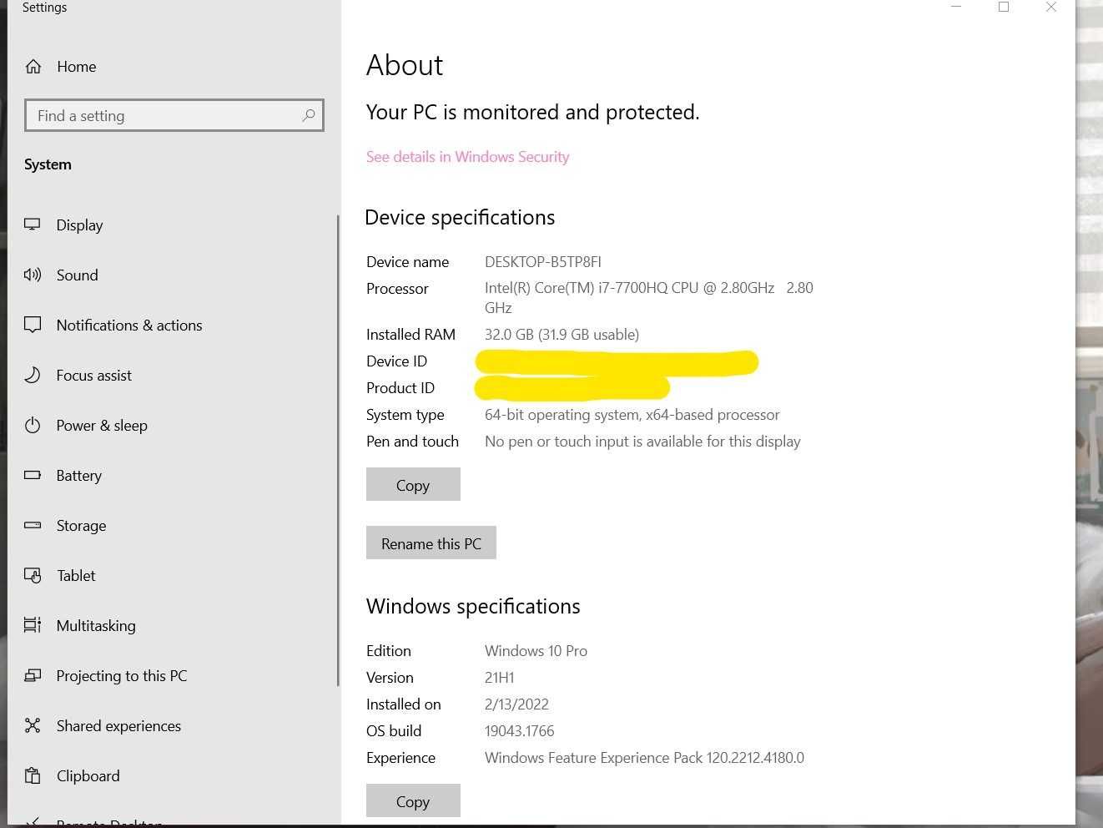Click the 32.0 GB installed RAM value
Image resolution: width=1103 pixels, height=828 pixels.
(562, 334)
